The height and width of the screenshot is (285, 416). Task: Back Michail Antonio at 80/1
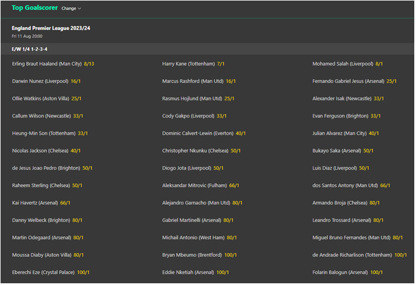coord(199,237)
